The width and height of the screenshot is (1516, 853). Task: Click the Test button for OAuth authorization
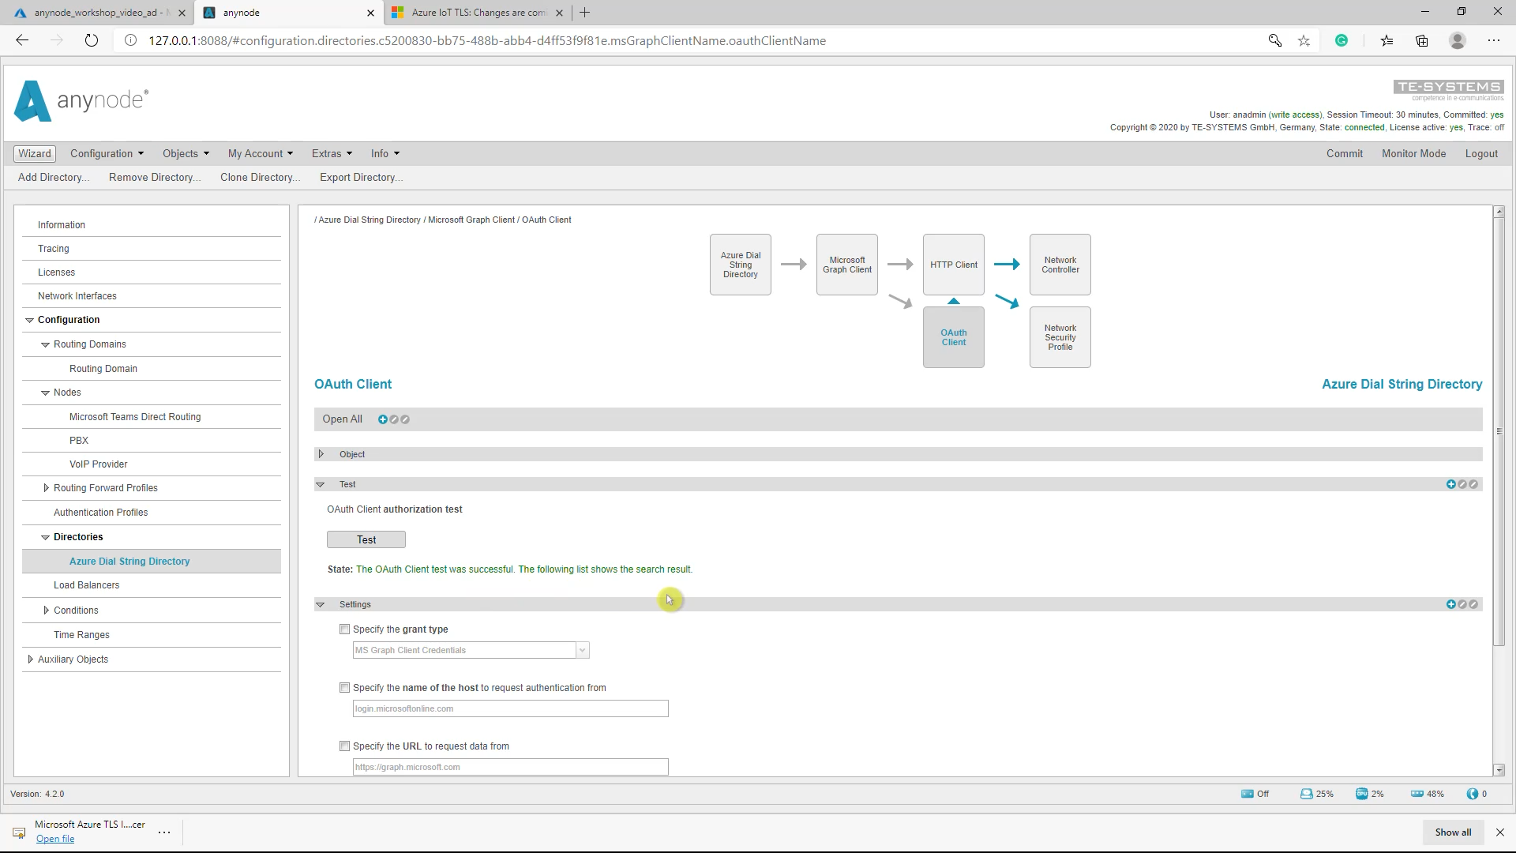[x=366, y=539]
